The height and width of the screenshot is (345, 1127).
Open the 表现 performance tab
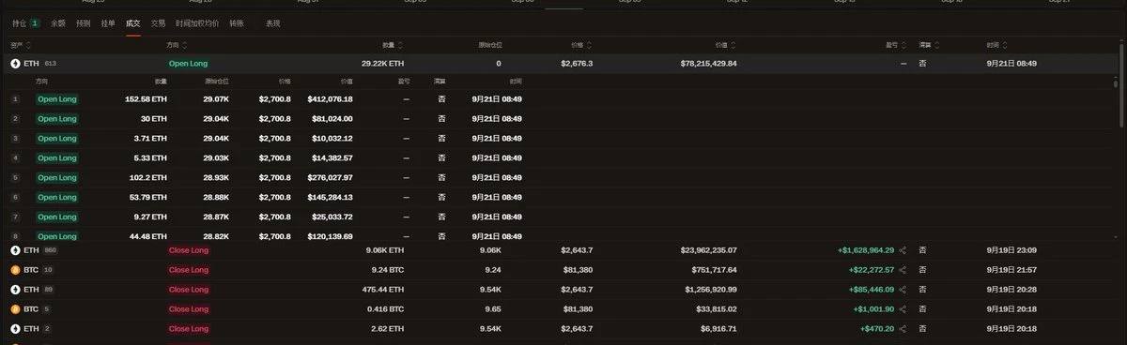coord(272,22)
